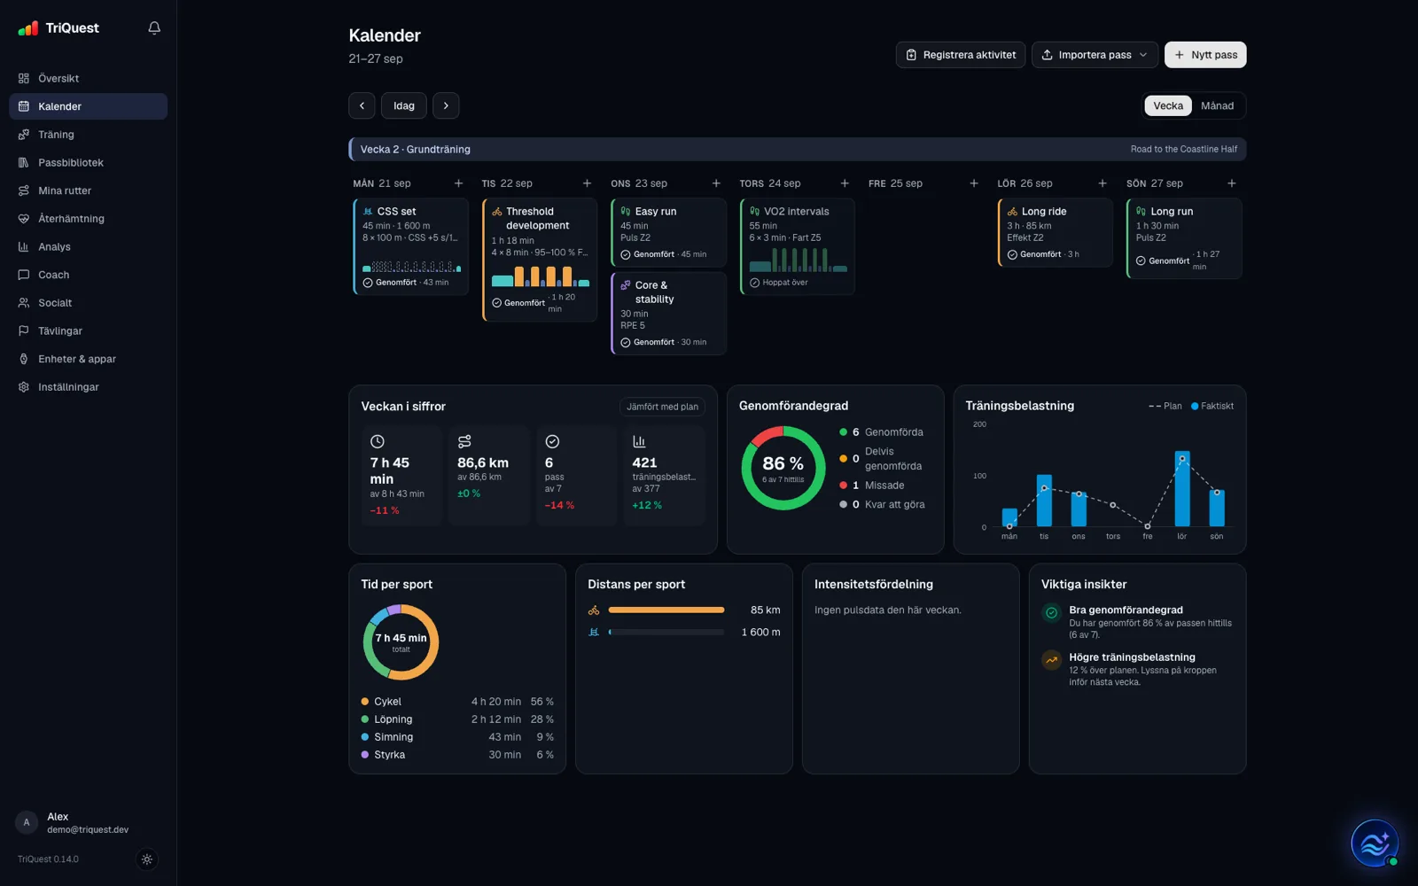Image resolution: width=1418 pixels, height=886 pixels.
Task: Open the Alex user profile
Action: pyautogui.click(x=88, y=823)
